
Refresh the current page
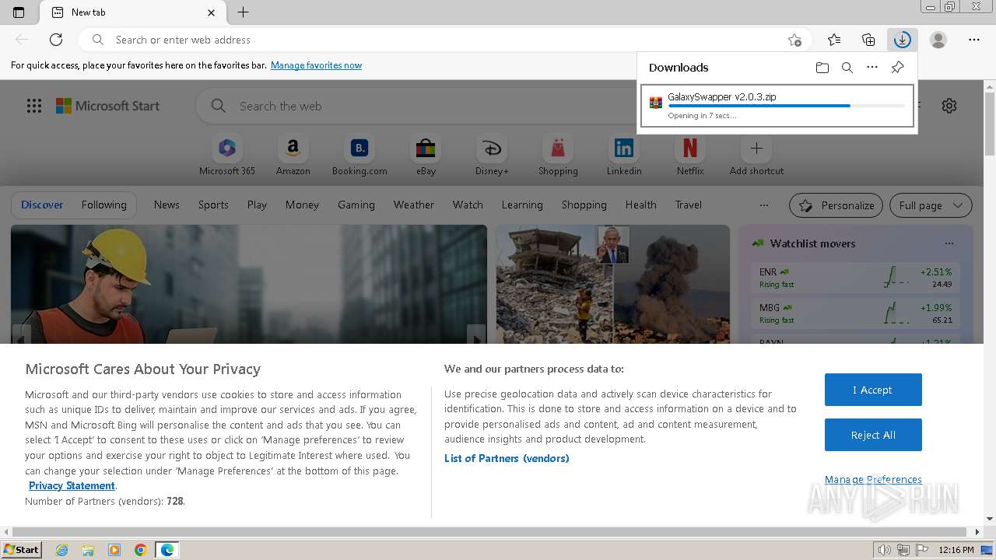(x=56, y=40)
